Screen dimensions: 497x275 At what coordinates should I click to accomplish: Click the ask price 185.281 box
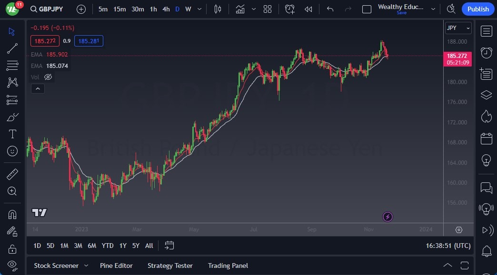89,41
